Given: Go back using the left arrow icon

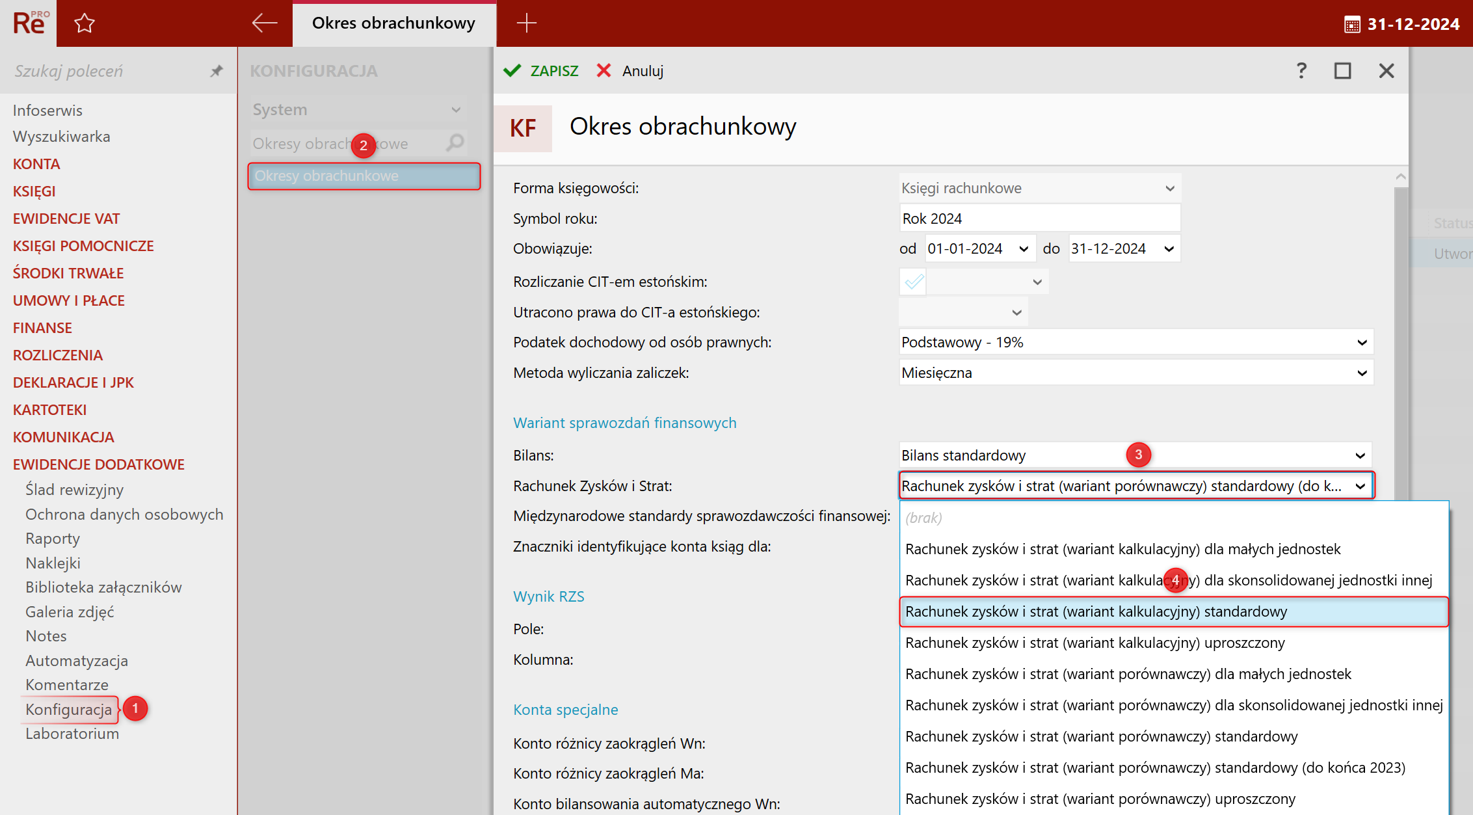Looking at the screenshot, I should coord(264,23).
